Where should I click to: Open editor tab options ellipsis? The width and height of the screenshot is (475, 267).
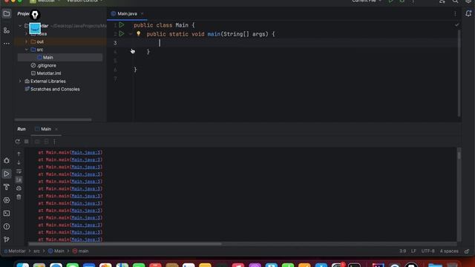pyautogui.click(x=455, y=13)
